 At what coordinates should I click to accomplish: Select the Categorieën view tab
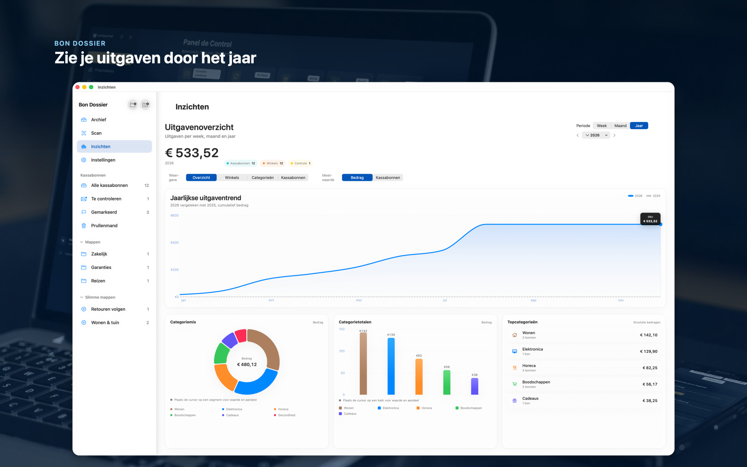coord(263,177)
